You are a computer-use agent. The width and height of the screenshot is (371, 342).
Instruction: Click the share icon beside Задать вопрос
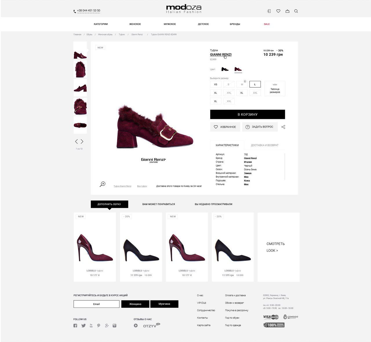pyautogui.click(x=283, y=127)
